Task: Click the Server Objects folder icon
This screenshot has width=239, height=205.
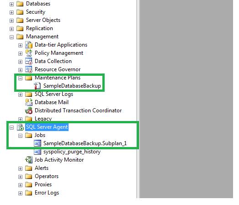Action: 20,20
